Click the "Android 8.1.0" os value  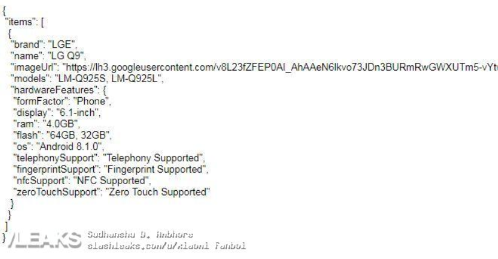[69, 147]
